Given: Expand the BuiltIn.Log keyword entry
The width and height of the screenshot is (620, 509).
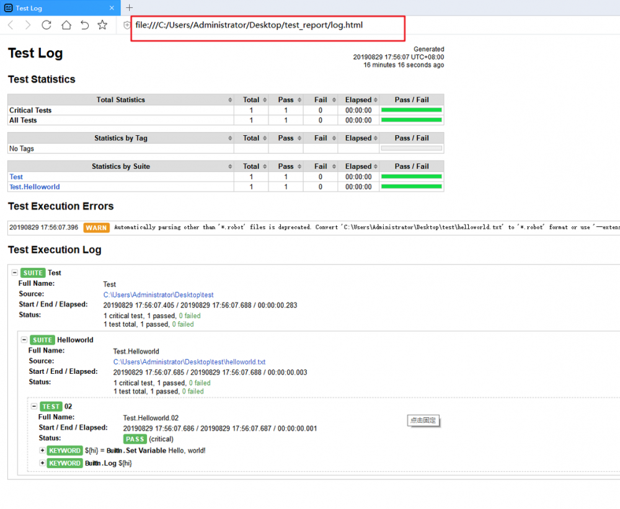Looking at the screenshot, I should point(42,463).
